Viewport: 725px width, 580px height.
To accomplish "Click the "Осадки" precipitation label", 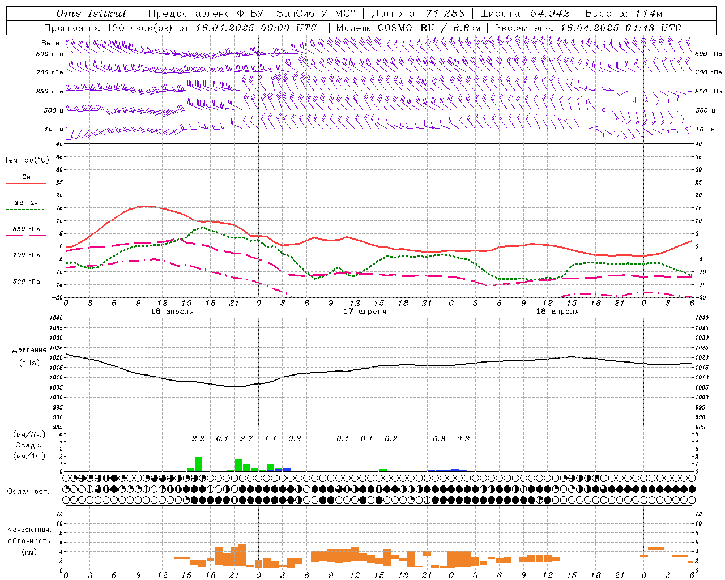I will 29,446.
